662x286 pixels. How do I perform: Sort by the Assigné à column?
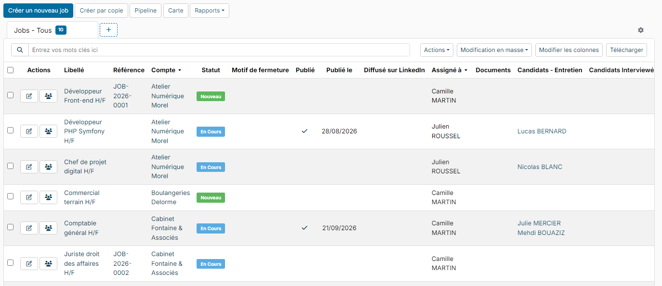(450, 70)
